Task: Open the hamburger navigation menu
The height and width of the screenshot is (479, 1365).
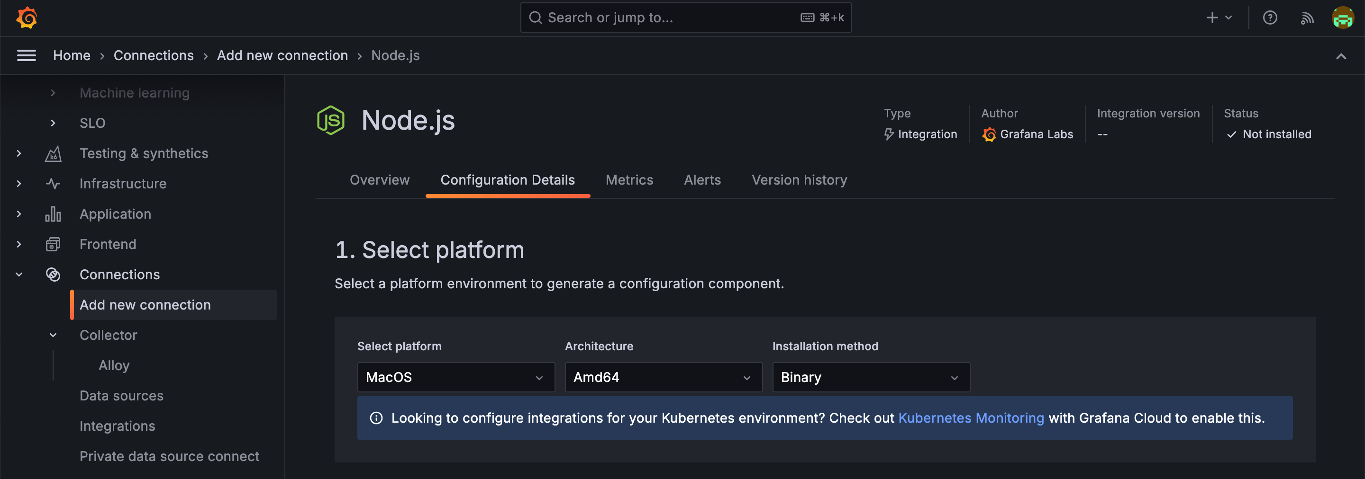Action: pos(27,55)
